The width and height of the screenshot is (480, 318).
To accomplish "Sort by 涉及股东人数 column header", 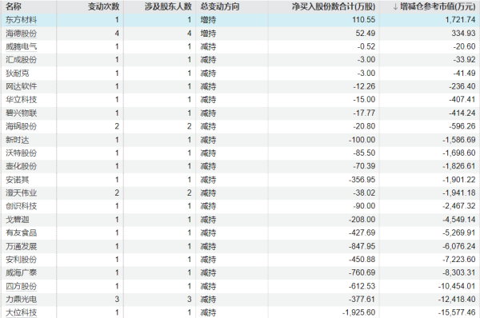I will pyautogui.click(x=168, y=6).
